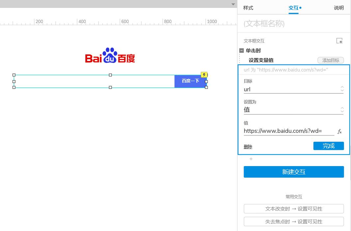Click the dropdown arrow at the top of the canvas

click(x=233, y=4)
